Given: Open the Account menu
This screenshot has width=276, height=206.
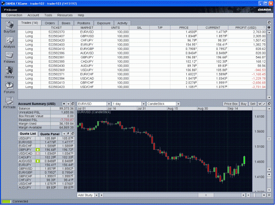Looking at the screenshot, I should [x=33, y=15].
